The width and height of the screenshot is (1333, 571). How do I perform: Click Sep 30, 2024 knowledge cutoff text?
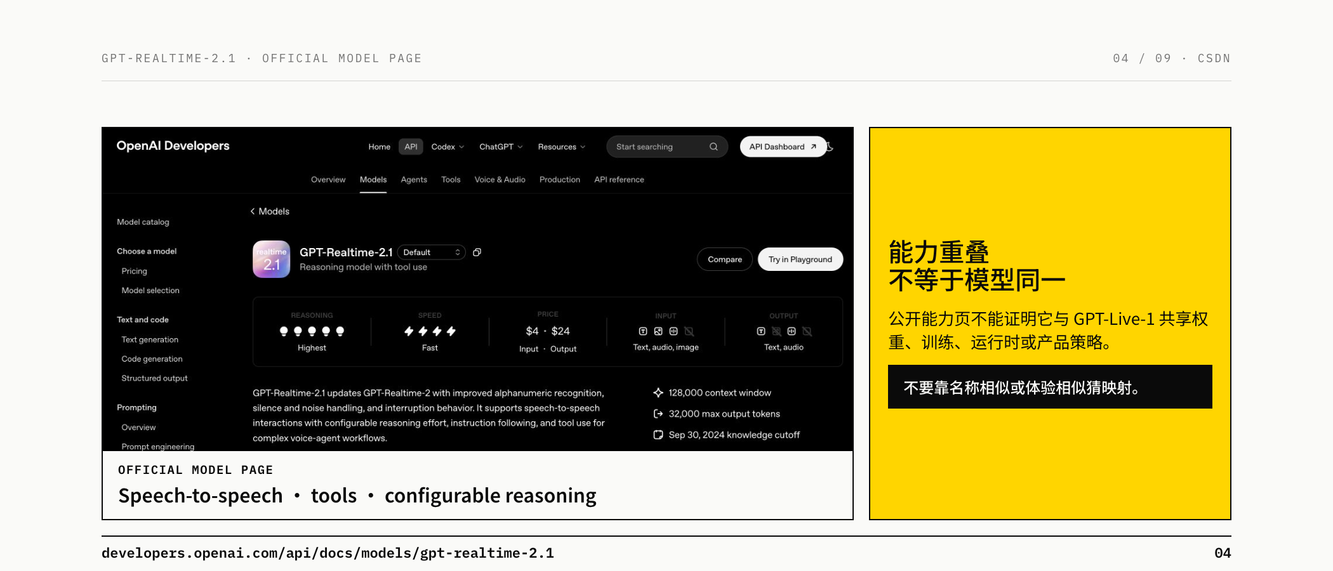click(734, 435)
